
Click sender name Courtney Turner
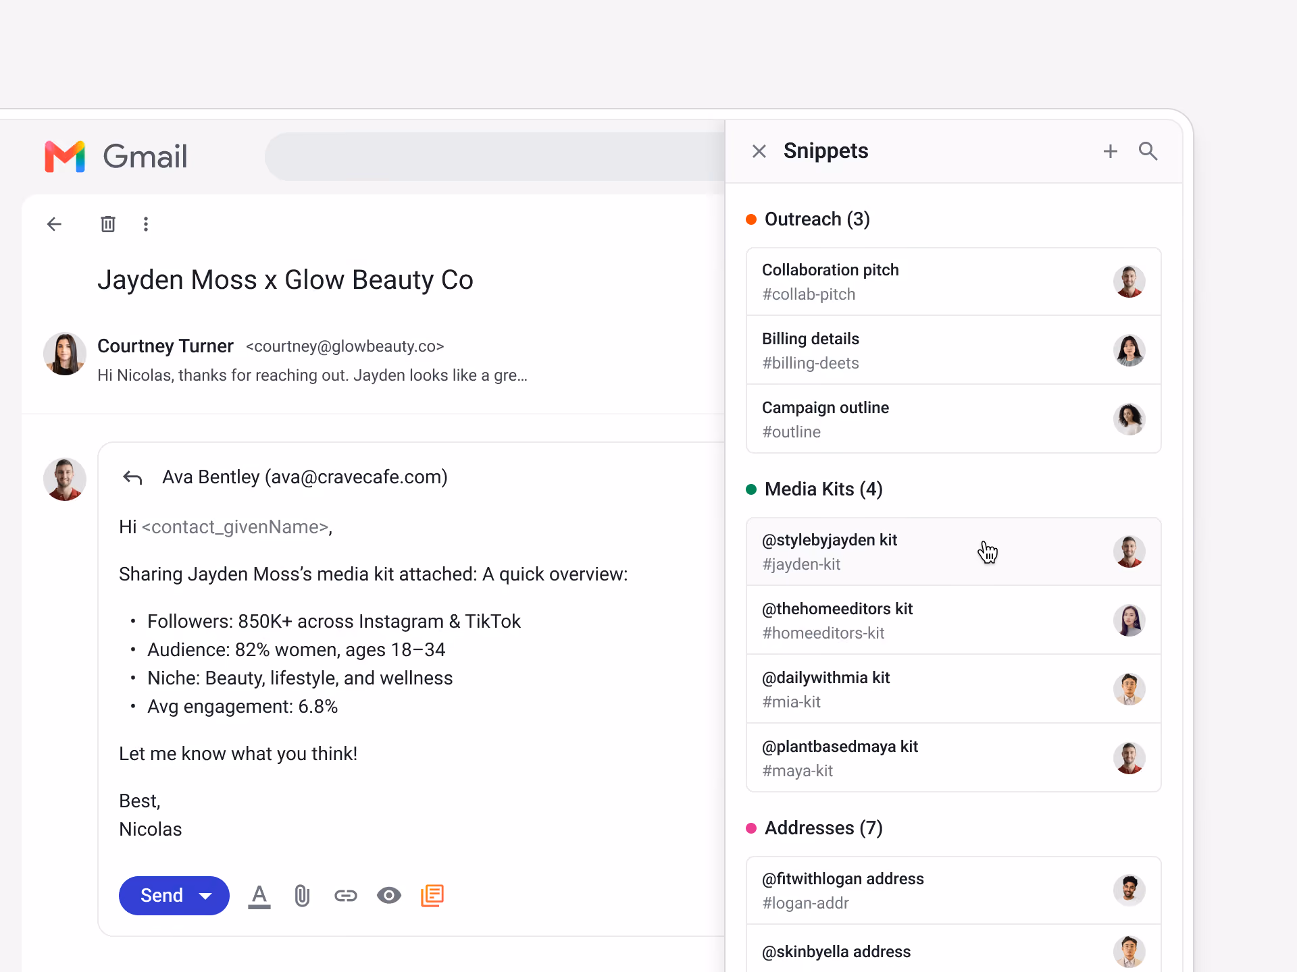click(x=166, y=346)
